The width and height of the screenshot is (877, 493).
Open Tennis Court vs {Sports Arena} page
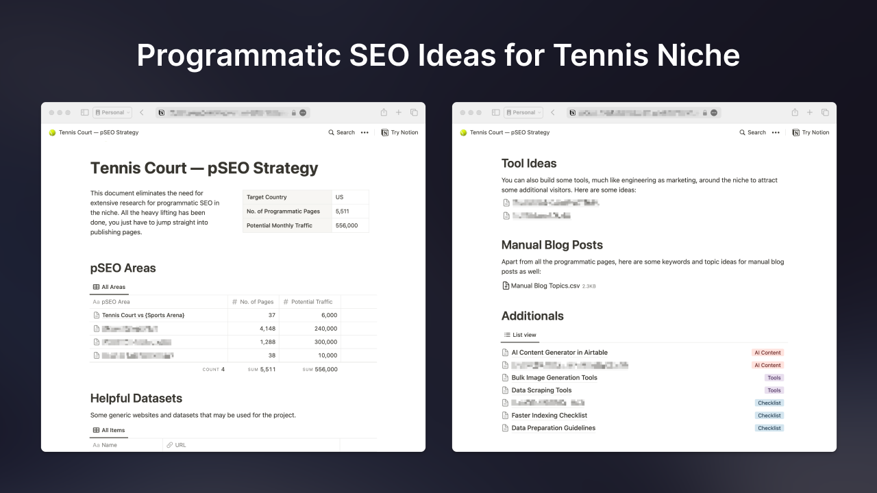[143, 315]
